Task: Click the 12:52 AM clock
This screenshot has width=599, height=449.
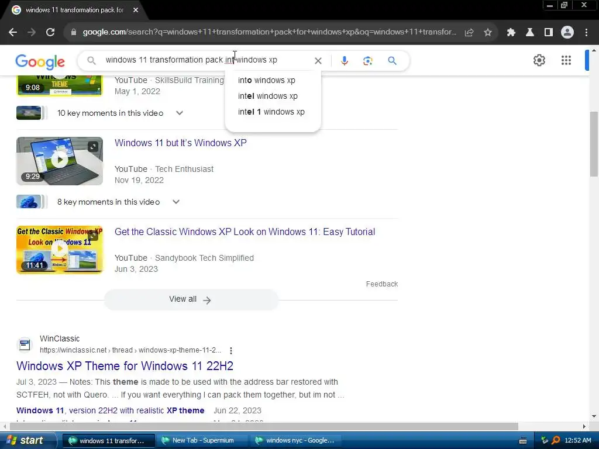Action: click(x=577, y=441)
